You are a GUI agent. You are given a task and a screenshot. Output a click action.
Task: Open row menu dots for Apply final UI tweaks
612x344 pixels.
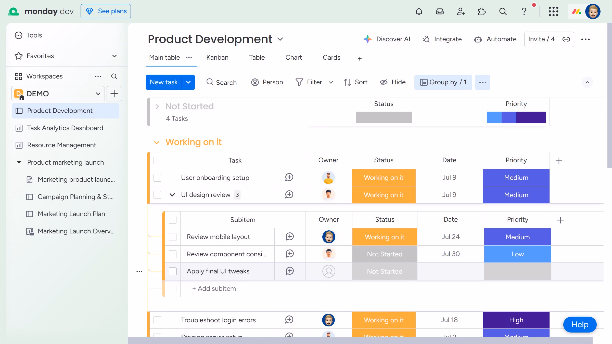(139, 272)
